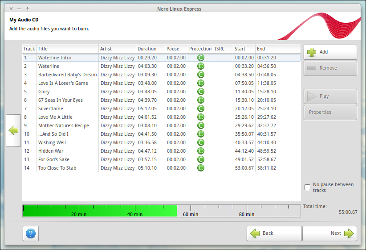Click copy protection icon for Waterline Intro
The image size is (366, 250).
pyautogui.click(x=200, y=58)
